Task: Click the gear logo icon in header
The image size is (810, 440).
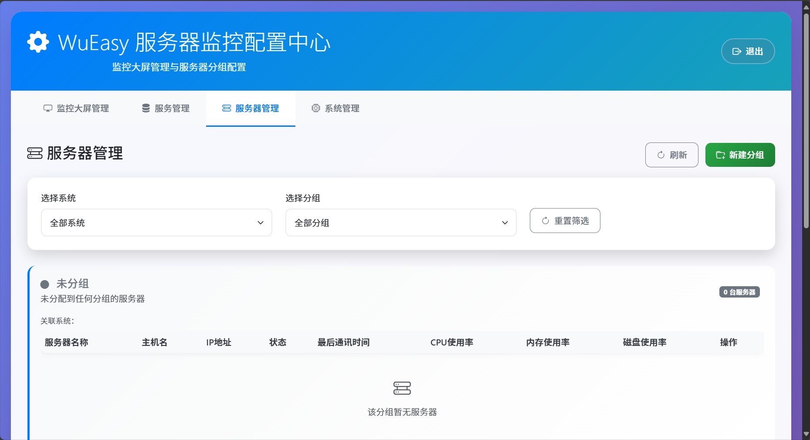Action: [38, 42]
